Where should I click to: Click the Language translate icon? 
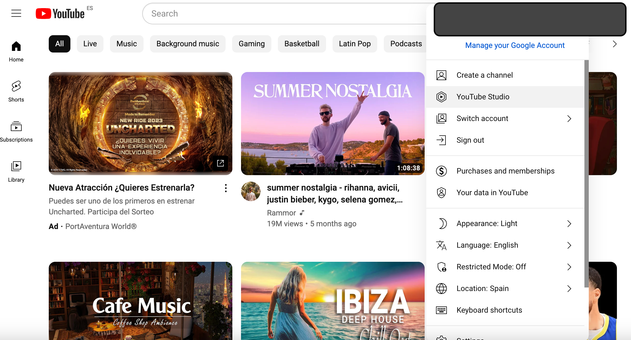(441, 245)
